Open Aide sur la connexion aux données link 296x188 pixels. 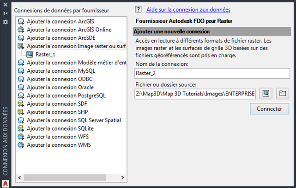tap(188, 9)
